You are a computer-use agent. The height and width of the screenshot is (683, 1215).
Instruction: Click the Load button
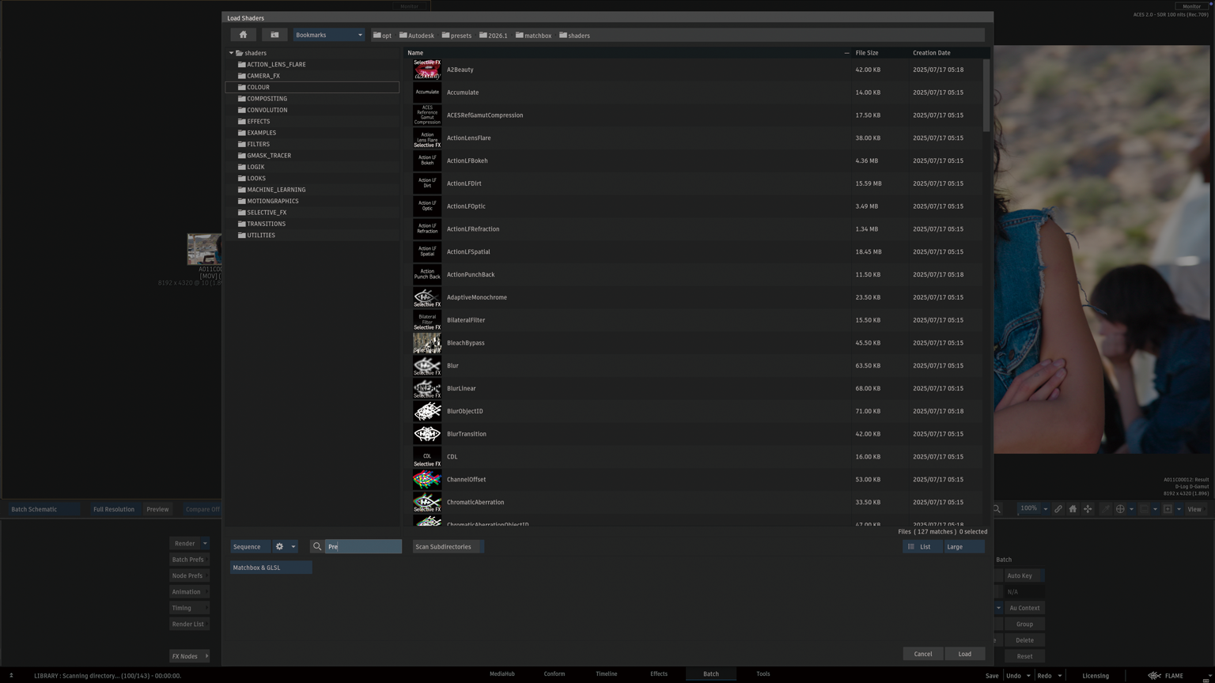pos(964,654)
